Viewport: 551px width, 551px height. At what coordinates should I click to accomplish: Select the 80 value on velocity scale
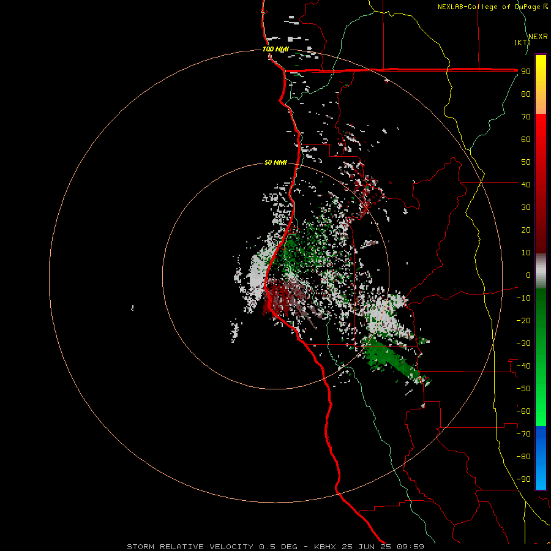(526, 94)
